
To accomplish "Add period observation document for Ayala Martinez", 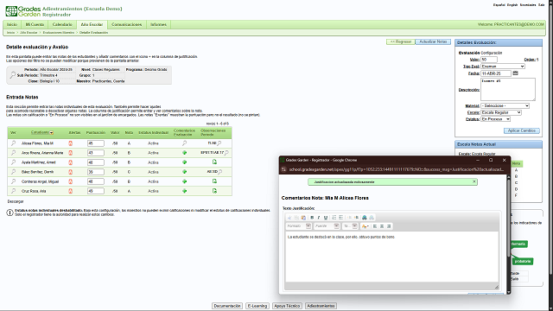I will (x=214, y=162).
